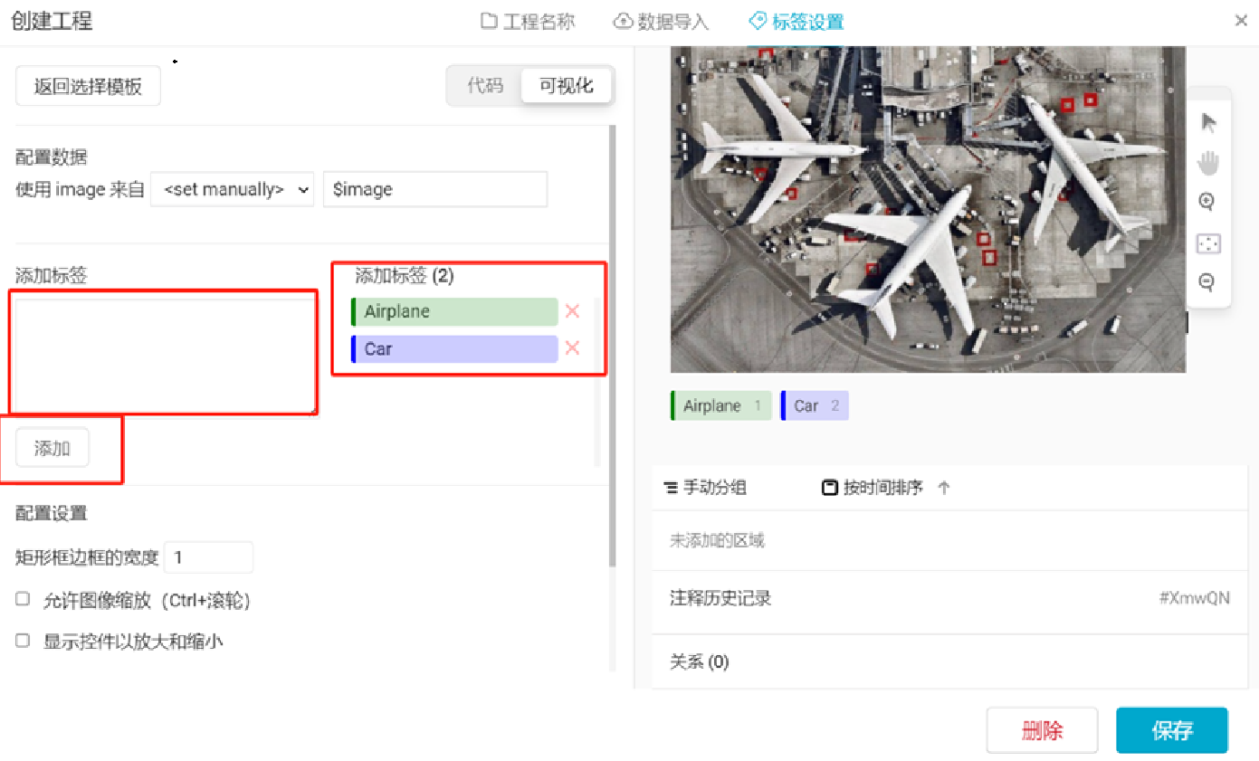Open the 手动分组 grouping dropdown
This screenshot has height=761, width=1259.
pyautogui.click(x=705, y=488)
